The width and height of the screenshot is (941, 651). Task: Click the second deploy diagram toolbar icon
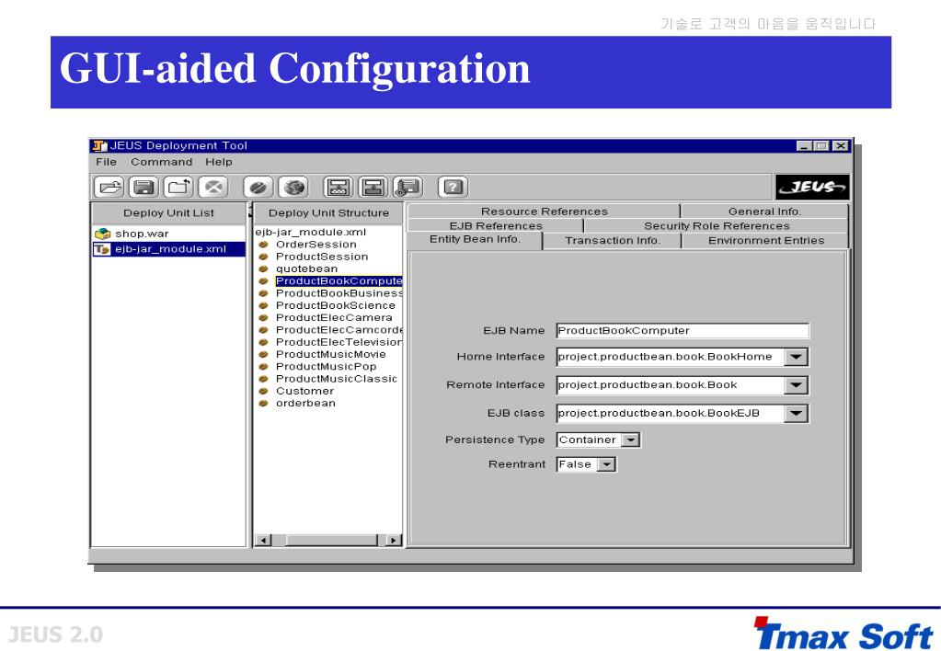[373, 188]
